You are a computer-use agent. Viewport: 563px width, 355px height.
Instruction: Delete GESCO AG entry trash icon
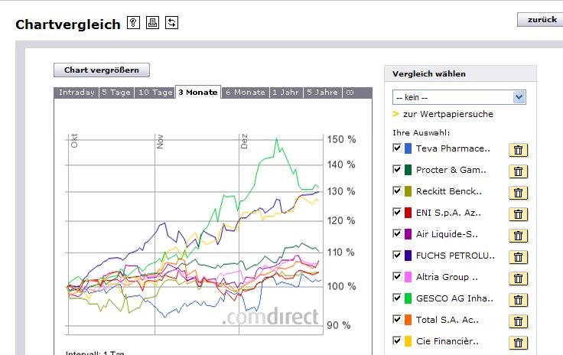click(x=518, y=299)
